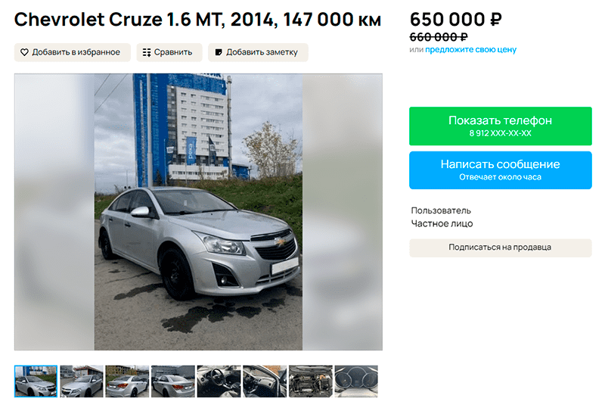Open Добавить заметку note button

point(258,52)
